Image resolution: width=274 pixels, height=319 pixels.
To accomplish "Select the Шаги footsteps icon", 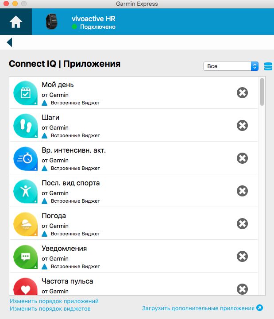I will [x=25, y=126].
